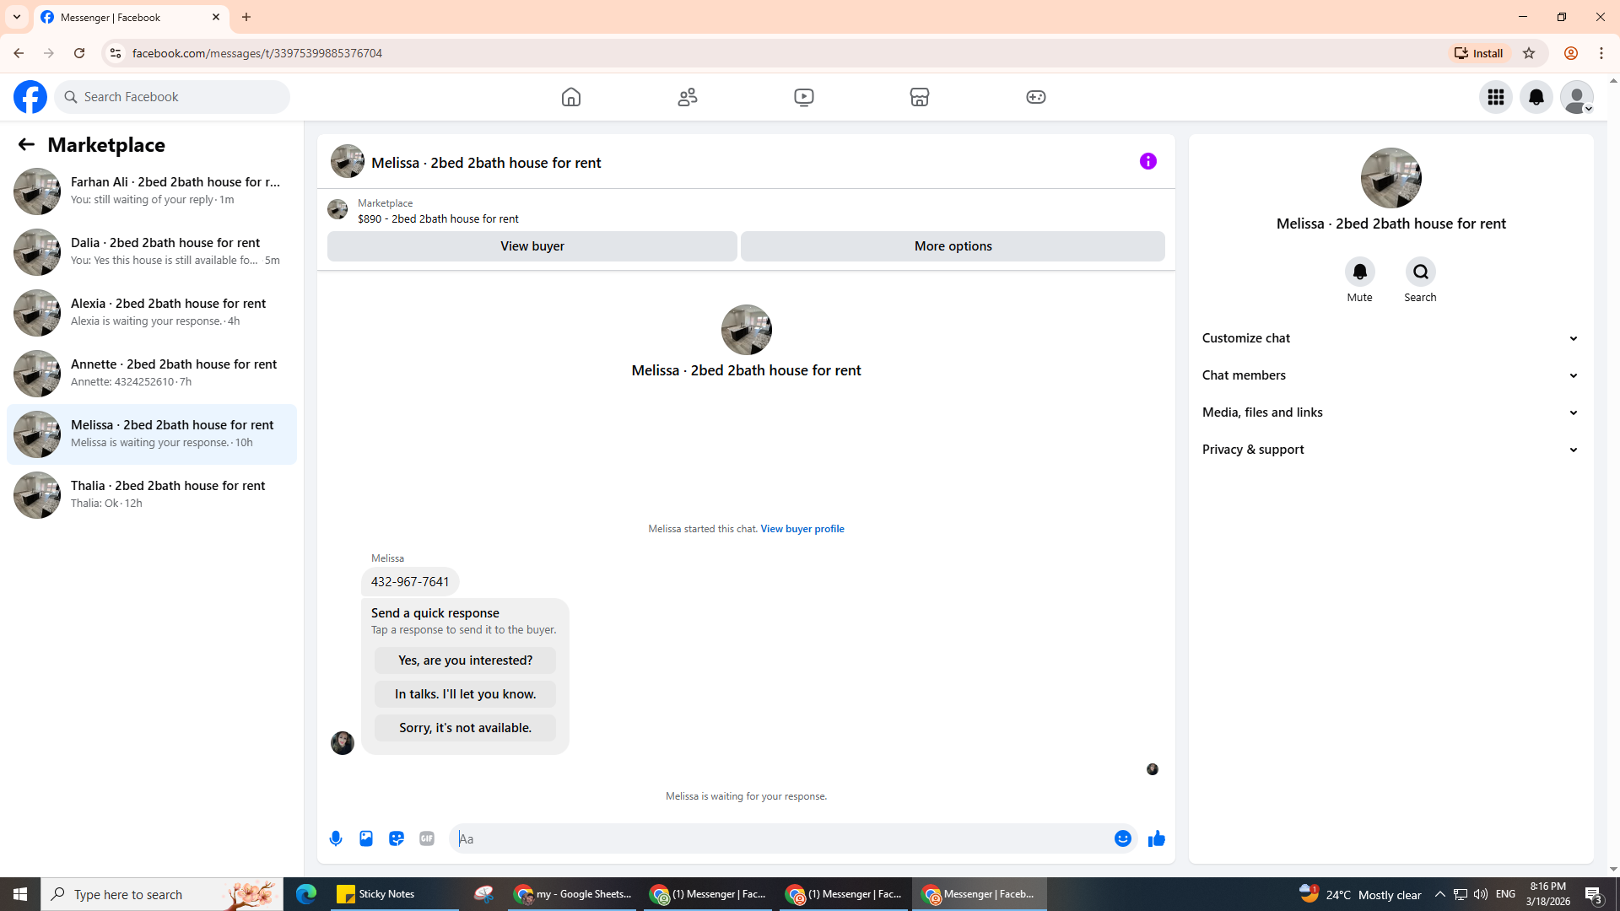Send a thumbs-up like
This screenshot has height=911, width=1620.
pyautogui.click(x=1156, y=838)
